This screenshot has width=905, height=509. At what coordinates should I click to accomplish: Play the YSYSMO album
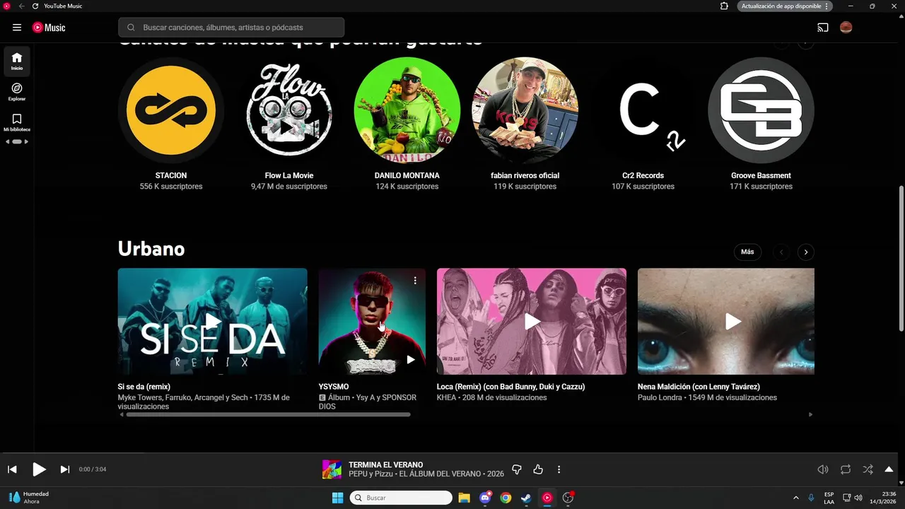(410, 359)
